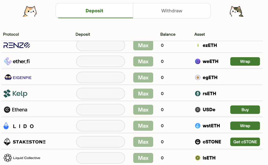
Task: Click the Renzo protocol logo
Action: point(16,45)
